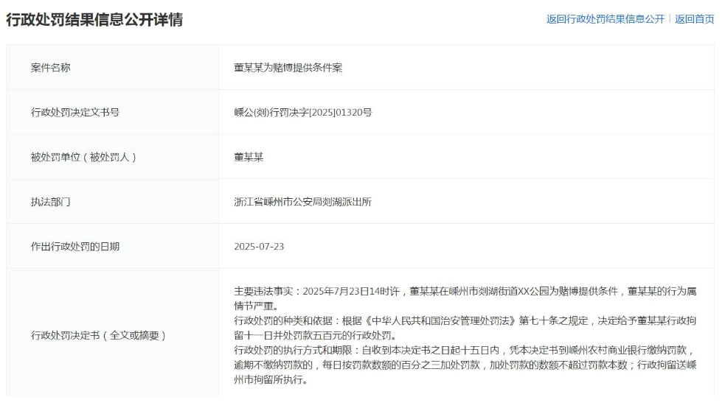
Task: Click the punished person value 董某某
Action: pyautogui.click(x=249, y=157)
